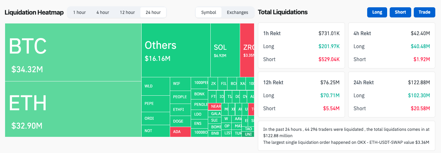Click the 44 296 traders liquidated summary
This screenshot has height=153, width=441.
click(346, 132)
